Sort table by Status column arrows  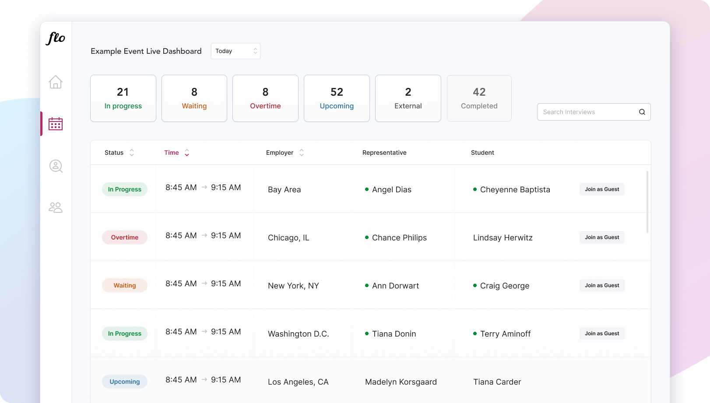coord(132,153)
